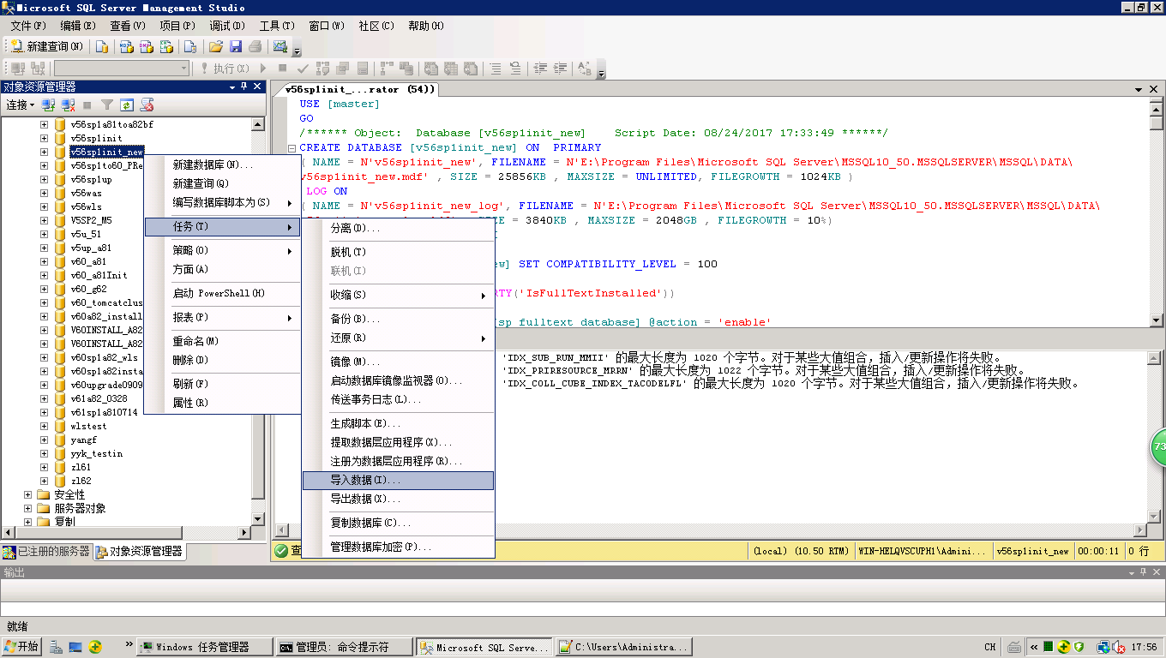Save the script with the floppy disk icon

tap(236, 46)
